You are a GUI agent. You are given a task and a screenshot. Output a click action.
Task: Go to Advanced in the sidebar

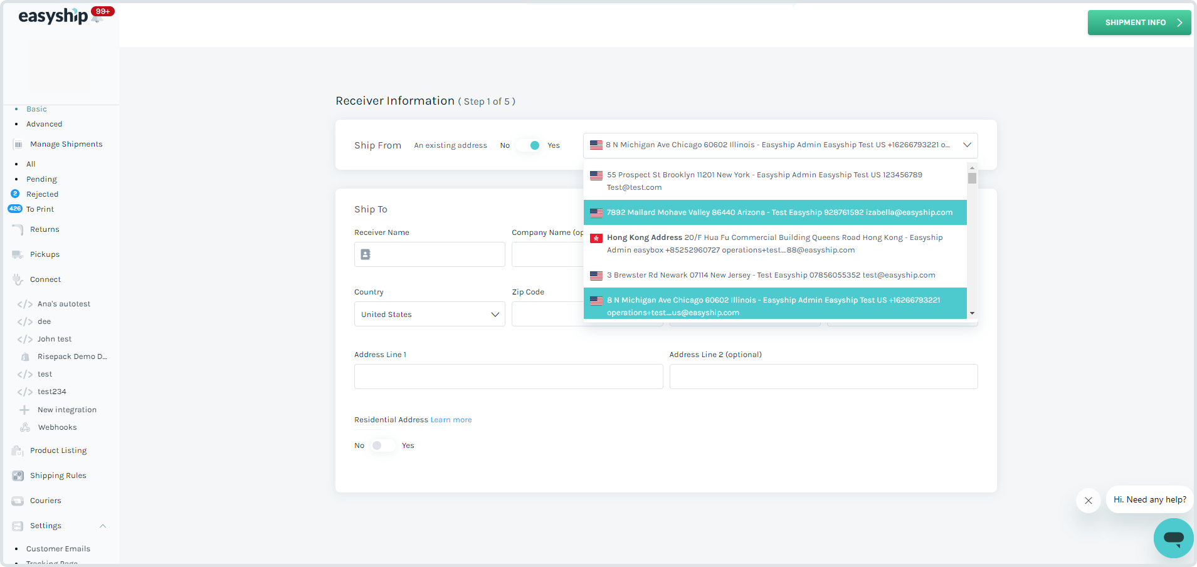pos(44,124)
